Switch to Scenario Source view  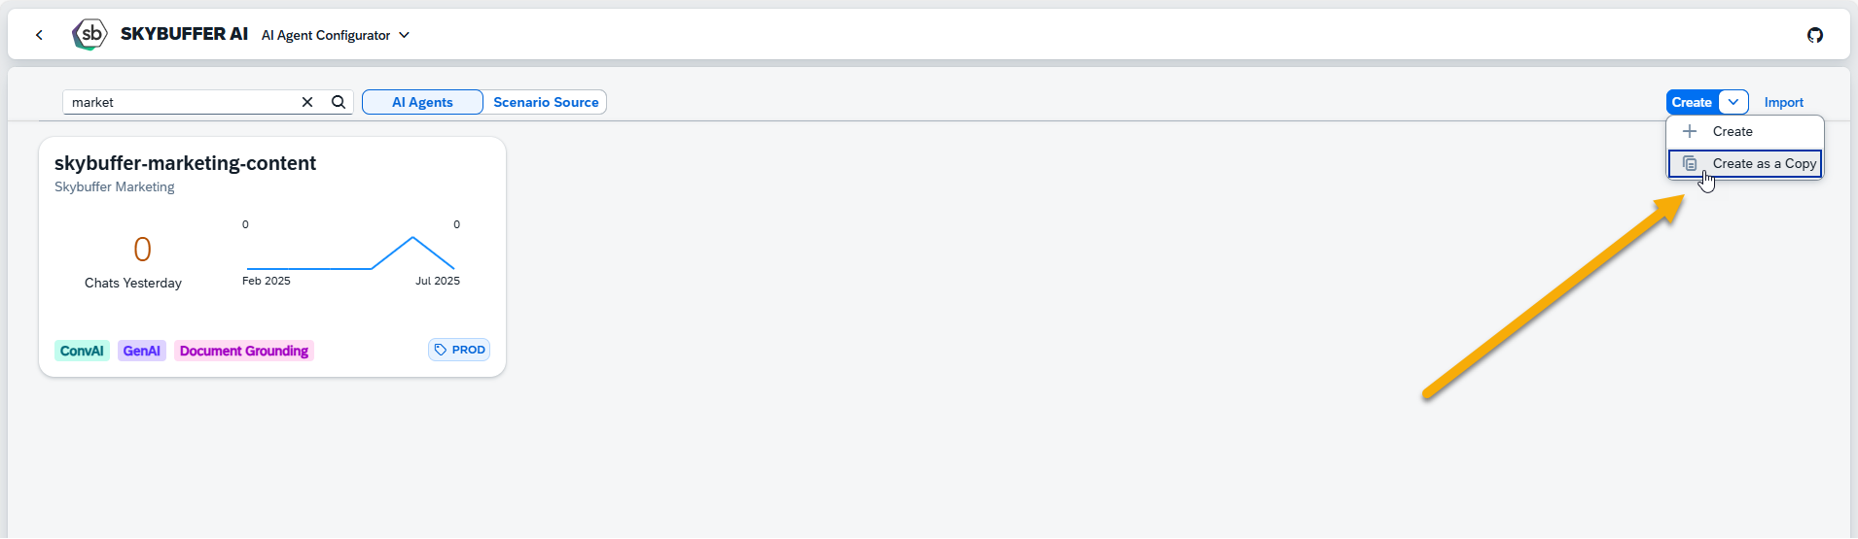tap(546, 102)
